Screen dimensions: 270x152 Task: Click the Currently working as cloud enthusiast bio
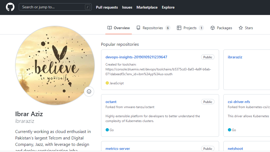(53, 141)
